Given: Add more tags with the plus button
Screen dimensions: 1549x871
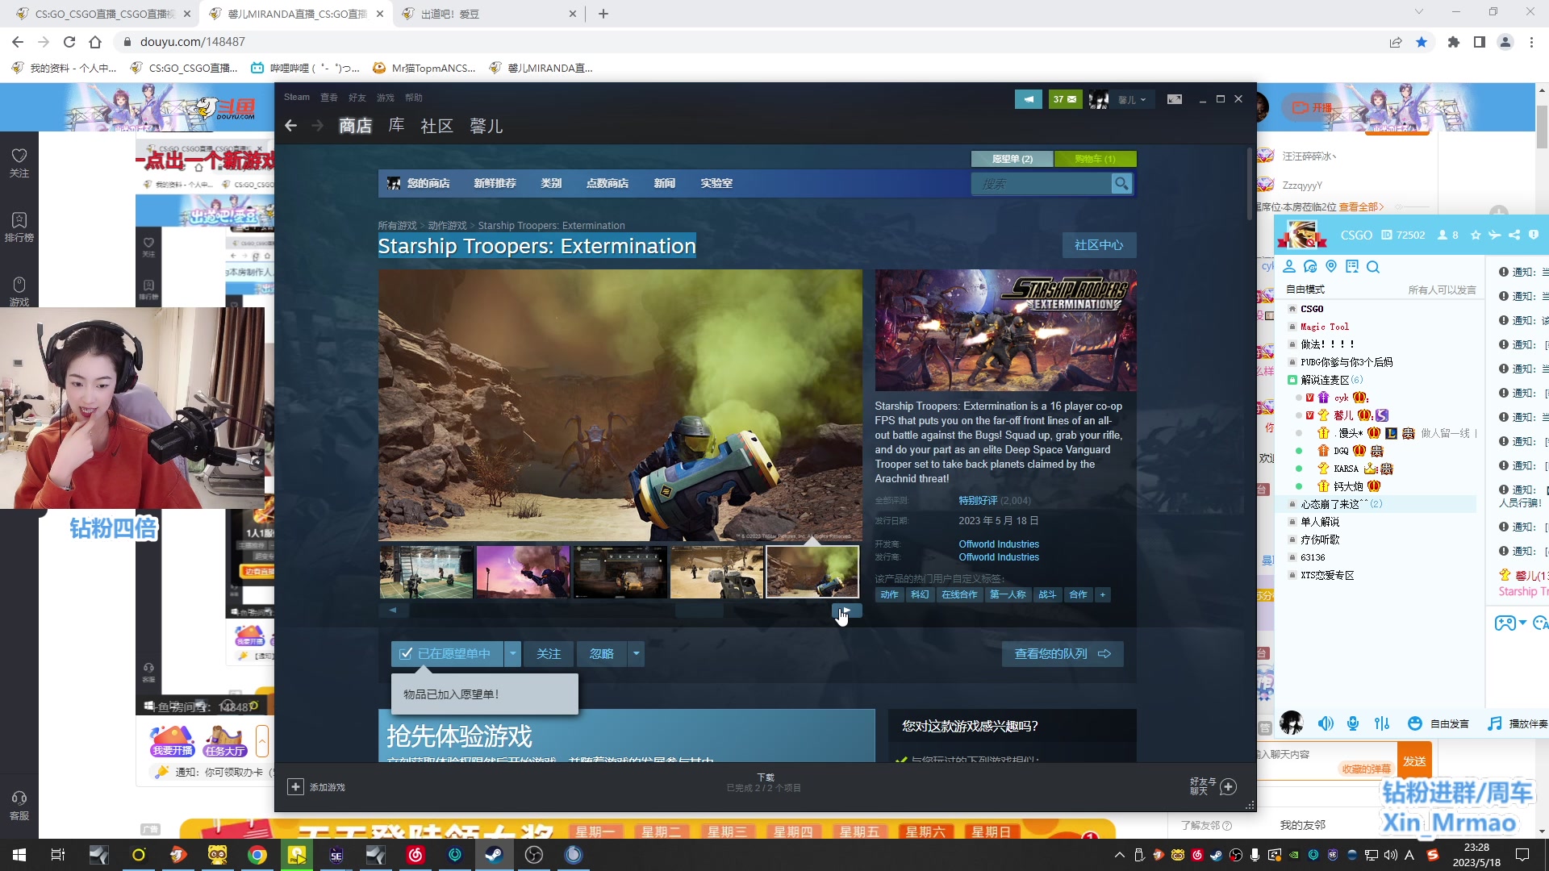Looking at the screenshot, I should [1102, 594].
